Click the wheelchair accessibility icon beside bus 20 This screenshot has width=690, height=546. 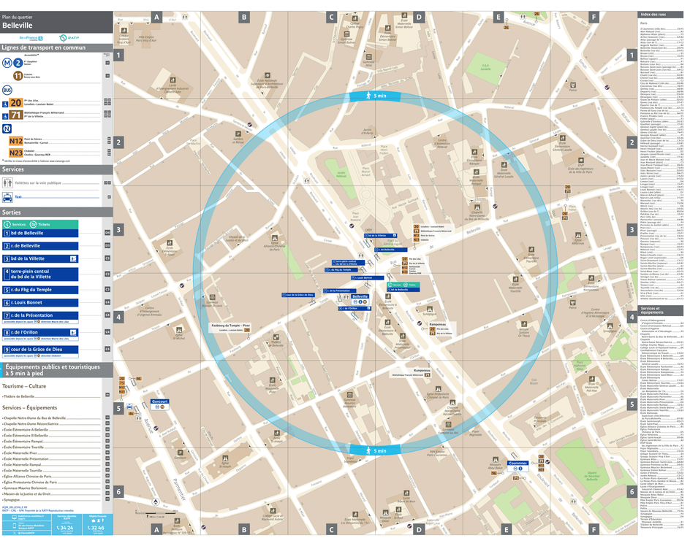pos(5,104)
